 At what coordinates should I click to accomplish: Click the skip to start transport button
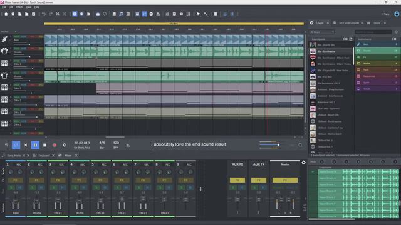coord(26,145)
